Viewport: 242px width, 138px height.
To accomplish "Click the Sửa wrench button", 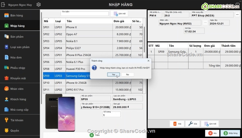I will click(x=193, y=124).
